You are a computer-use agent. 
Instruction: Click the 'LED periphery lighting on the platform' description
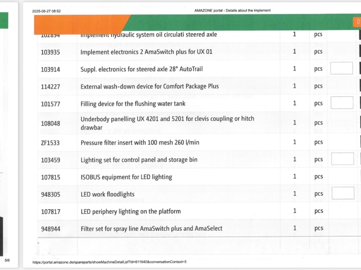tap(130, 211)
